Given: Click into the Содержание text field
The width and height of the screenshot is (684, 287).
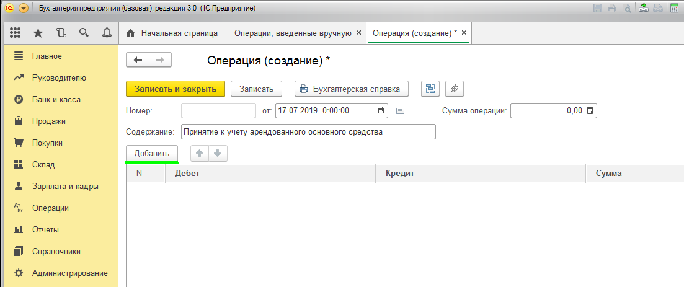Looking at the screenshot, I should tap(308, 132).
